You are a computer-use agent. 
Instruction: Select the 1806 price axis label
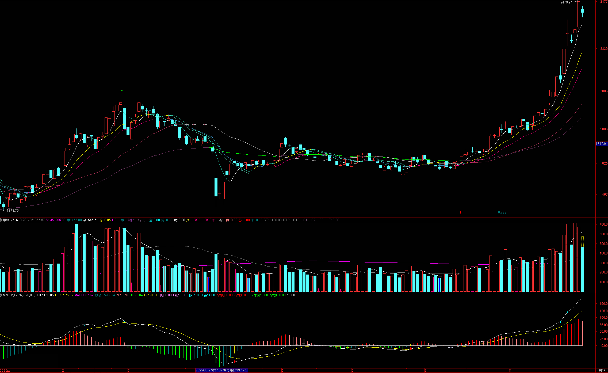[604, 129]
